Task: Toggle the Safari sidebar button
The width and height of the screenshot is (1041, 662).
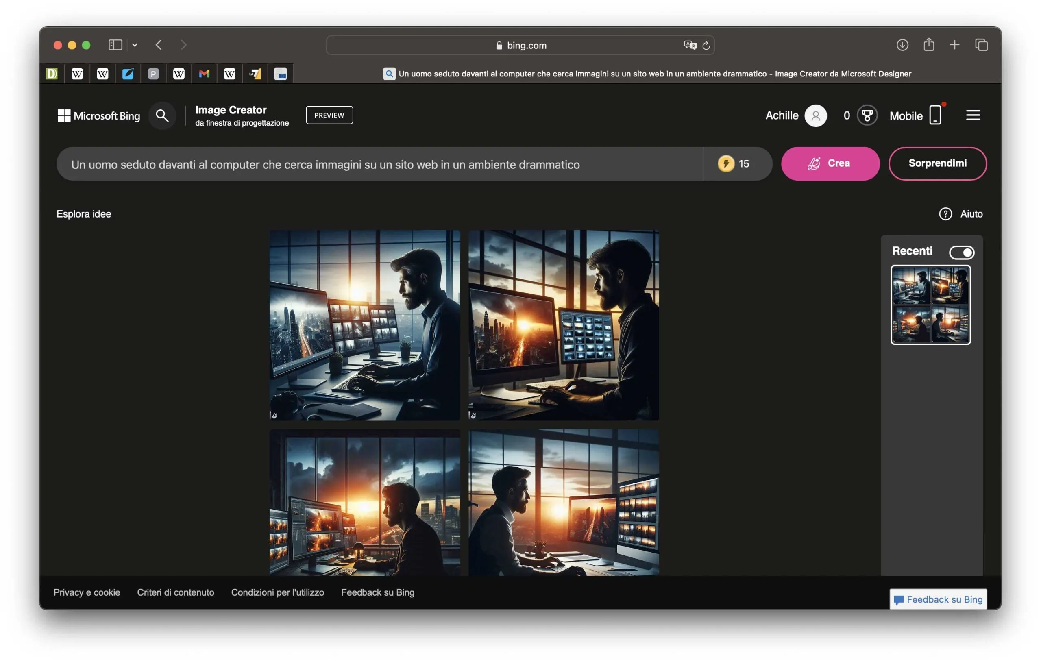Action: pos(115,45)
